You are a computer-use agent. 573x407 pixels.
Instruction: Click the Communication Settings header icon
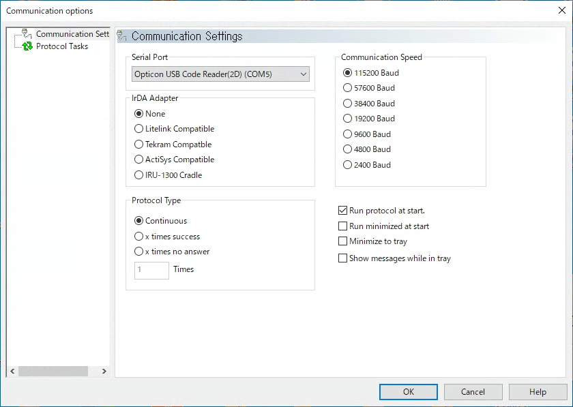pyautogui.click(x=121, y=36)
